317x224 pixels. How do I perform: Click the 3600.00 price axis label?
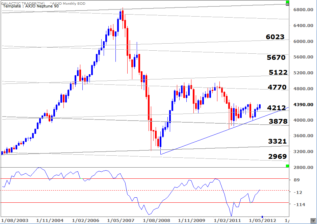(x=303, y=136)
